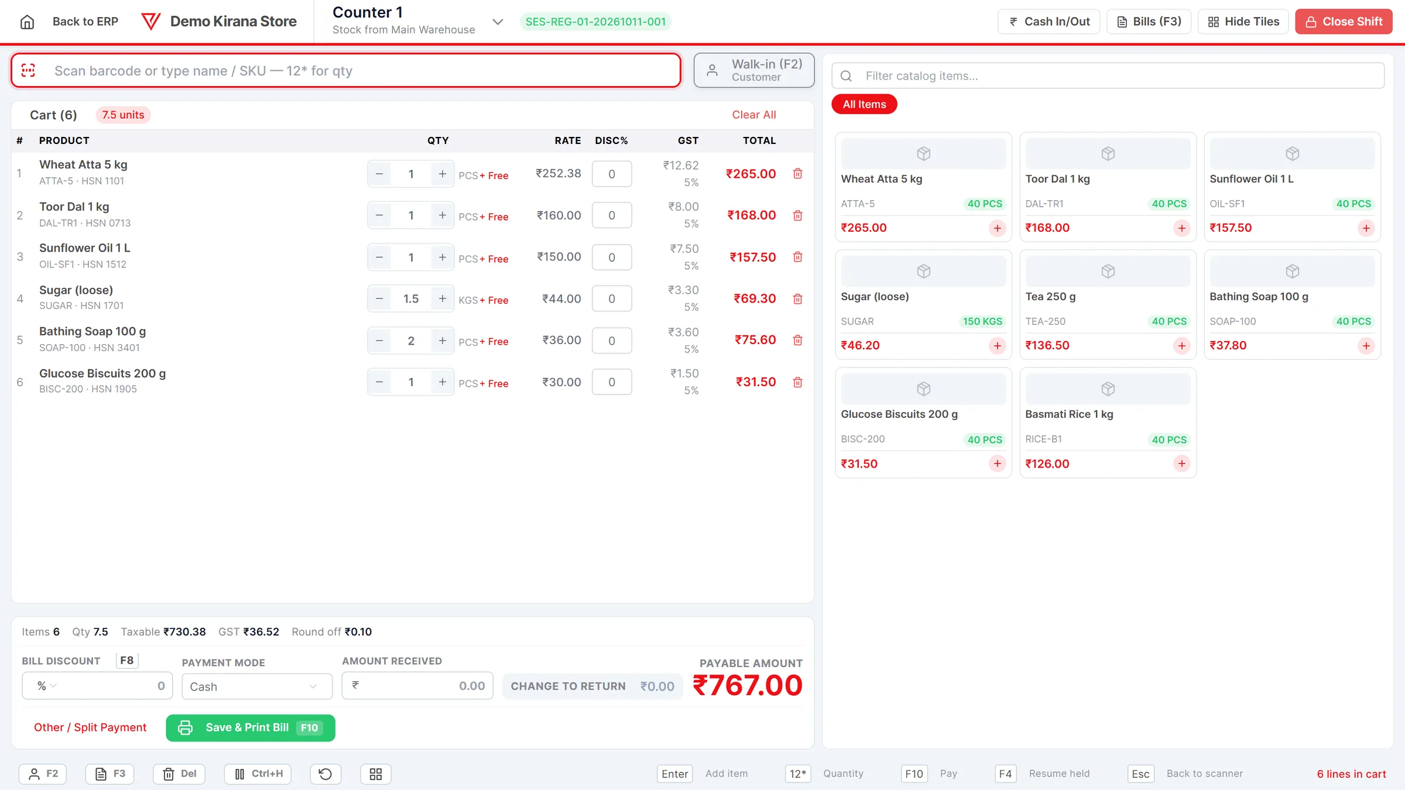Click the barcode scan icon in search box
Viewport: 1405px width, 790px height.
click(x=28, y=71)
